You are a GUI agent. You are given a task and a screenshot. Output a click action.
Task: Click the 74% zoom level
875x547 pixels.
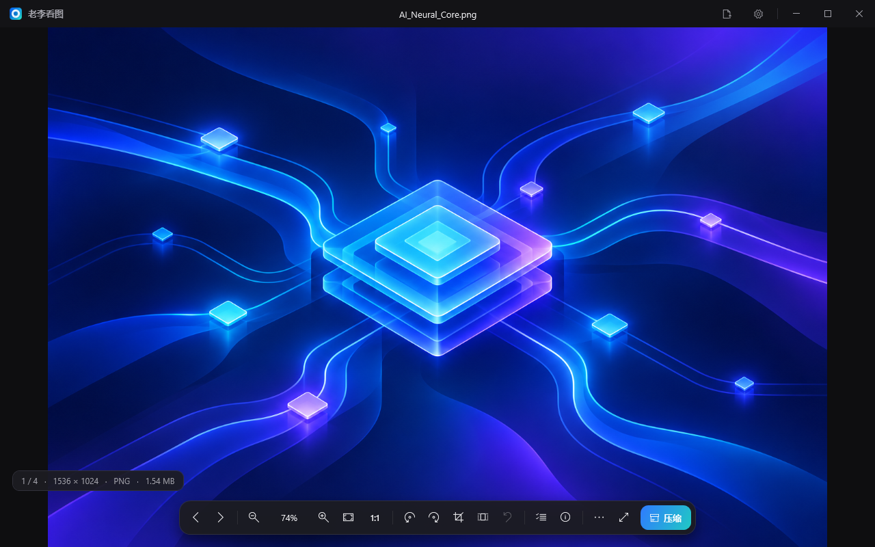[289, 518]
